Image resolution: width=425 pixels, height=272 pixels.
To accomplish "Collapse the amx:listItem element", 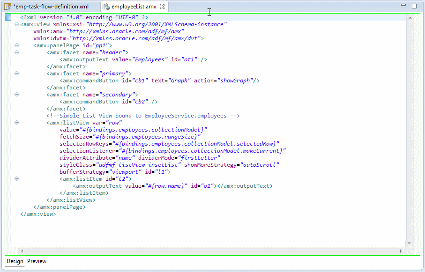I will coord(16,179).
